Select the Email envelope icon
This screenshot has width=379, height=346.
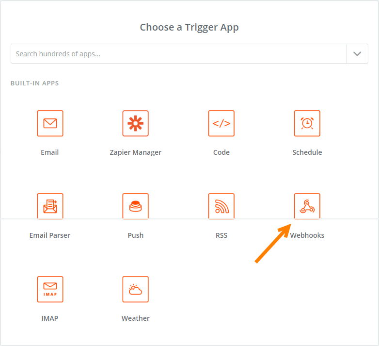pyautogui.click(x=50, y=123)
